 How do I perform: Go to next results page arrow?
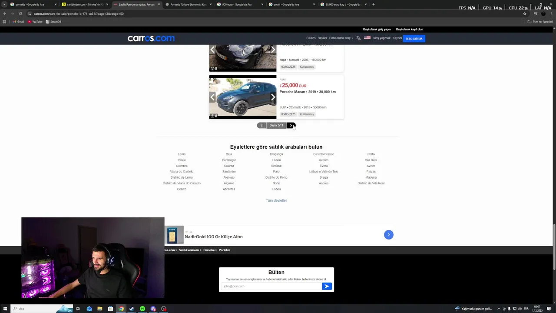(291, 125)
